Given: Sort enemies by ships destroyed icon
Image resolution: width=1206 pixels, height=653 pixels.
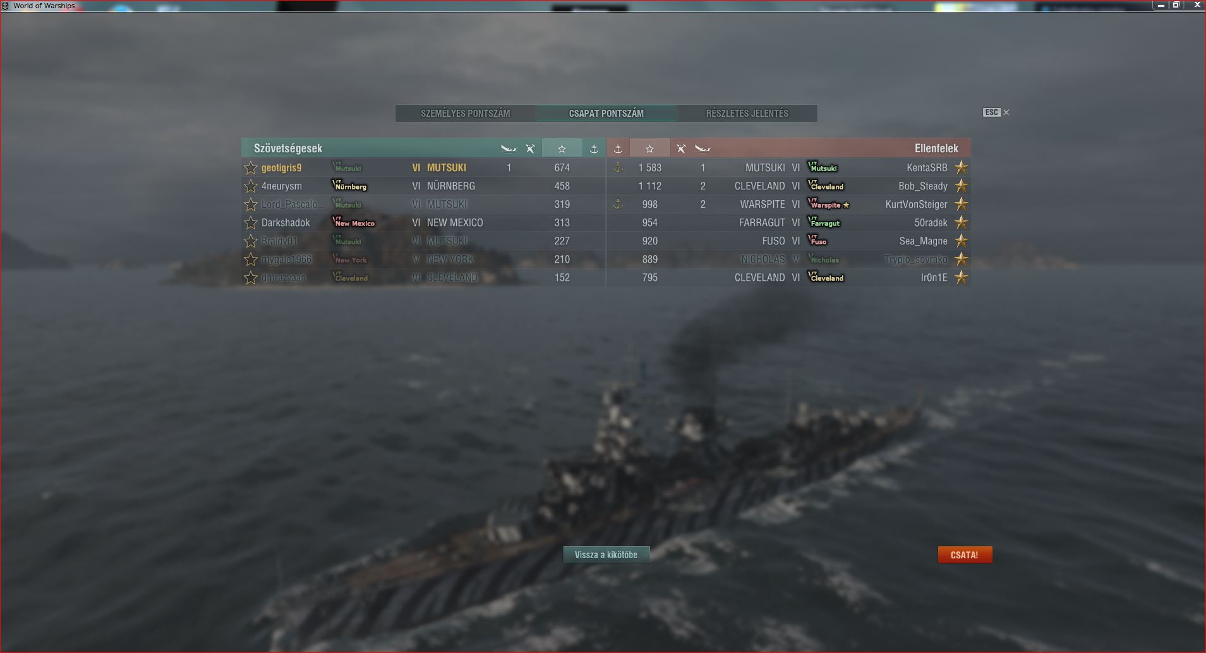Looking at the screenshot, I should tap(702, 148).
